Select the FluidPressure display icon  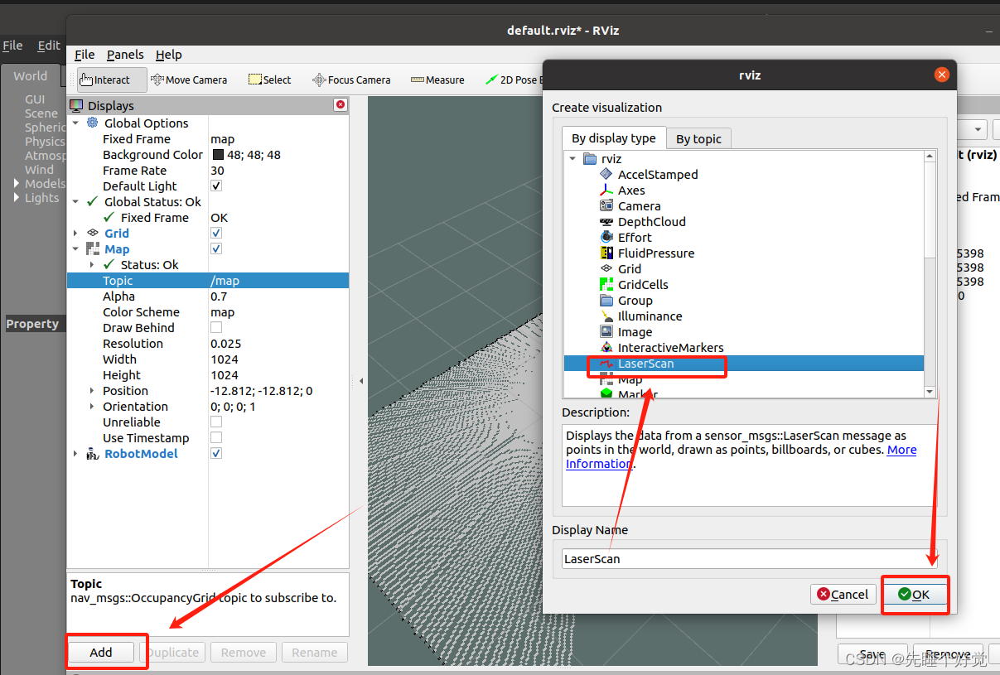click(606, 253)
